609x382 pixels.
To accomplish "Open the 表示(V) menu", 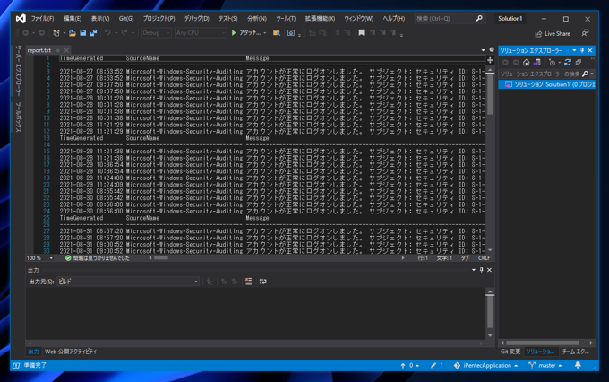I will pos(100,18).
